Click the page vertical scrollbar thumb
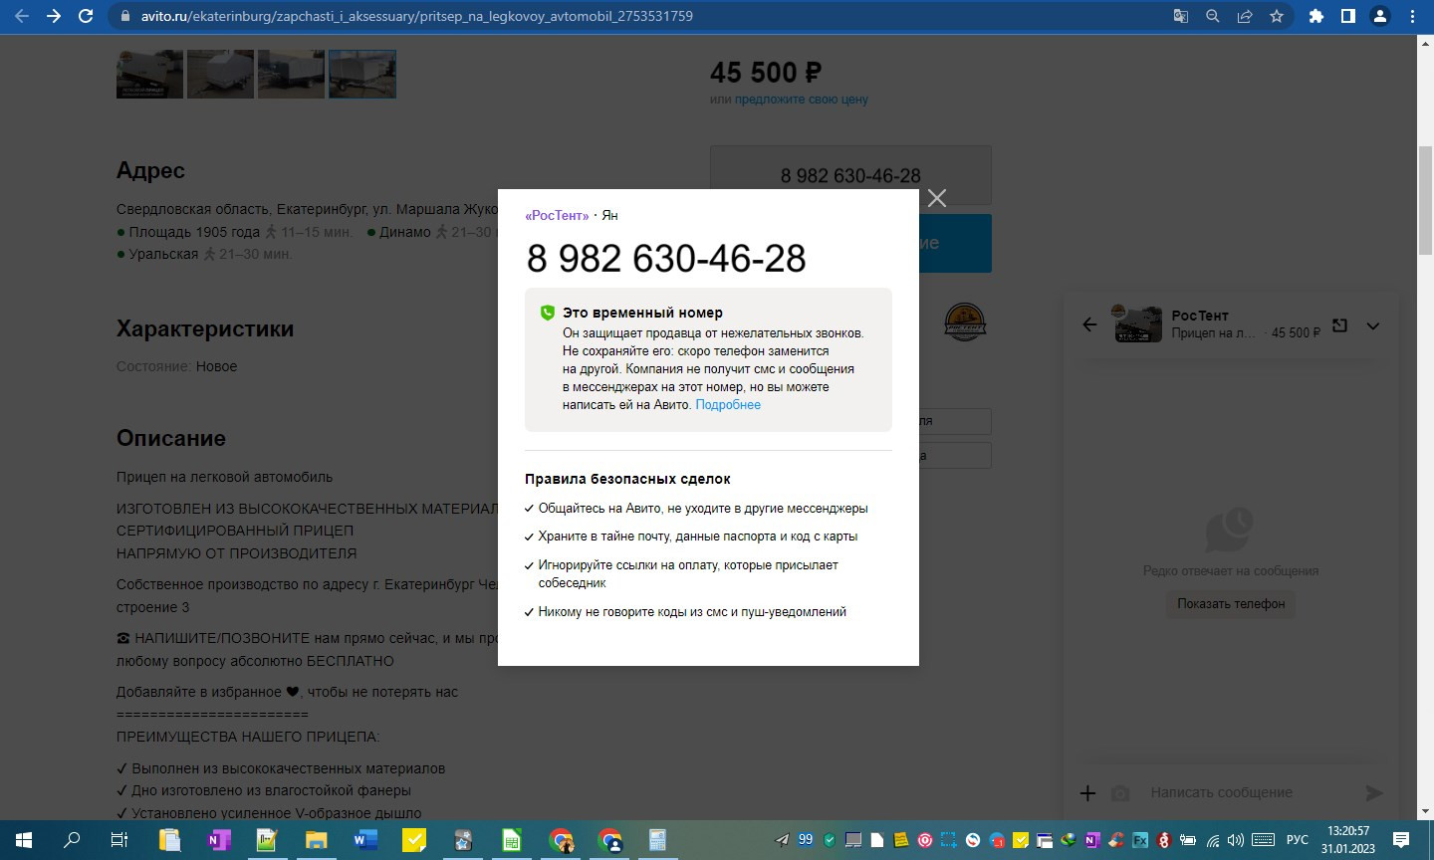This screenshot has height=860, width=1434. [x=1425, y=199]
